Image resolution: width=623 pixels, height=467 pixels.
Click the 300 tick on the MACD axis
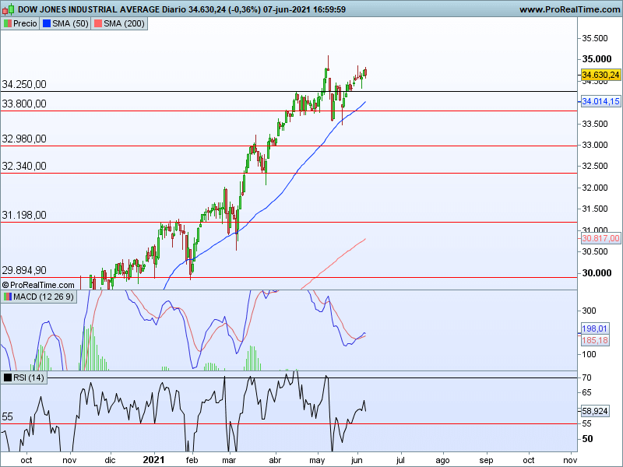tap(589, 311)
